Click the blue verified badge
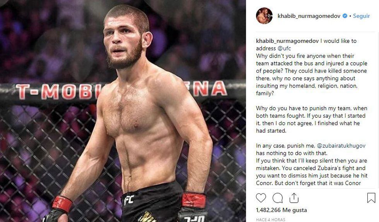This screenshot has height=222, width=379. point(345,16)
